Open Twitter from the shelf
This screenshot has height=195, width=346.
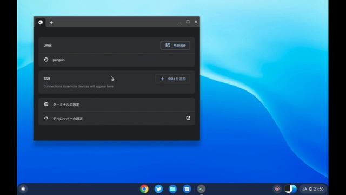coord(158,189)
